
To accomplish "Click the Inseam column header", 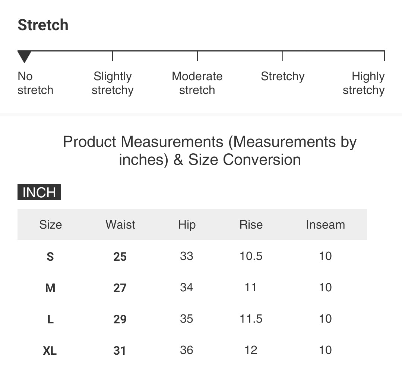I will pyautogui.click(x=325, y=225).
